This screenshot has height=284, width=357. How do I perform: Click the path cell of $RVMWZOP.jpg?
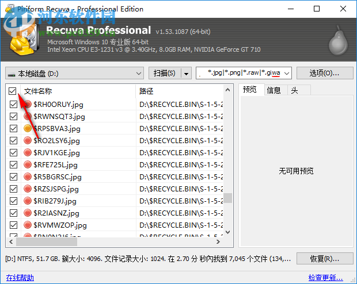pos(180,225)
